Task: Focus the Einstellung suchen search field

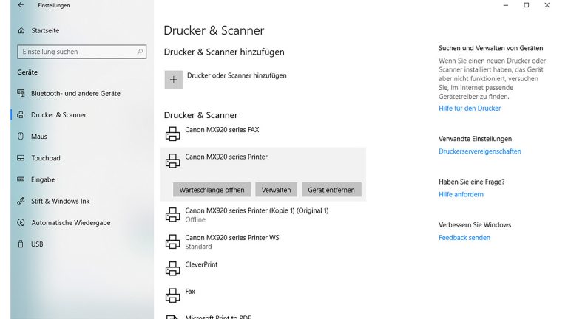Action: click(x=74, y=52)
